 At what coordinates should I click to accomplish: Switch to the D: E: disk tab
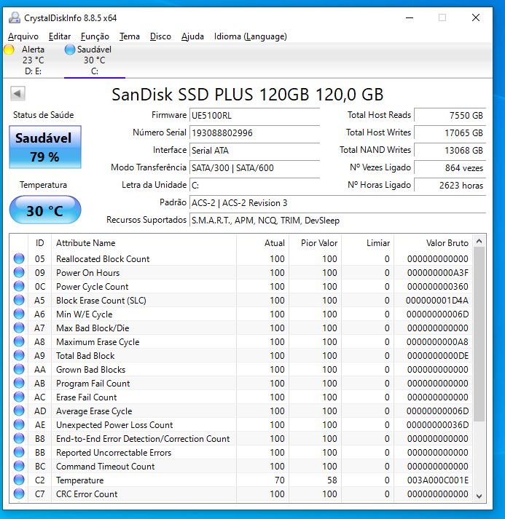(x=33, y=60)
